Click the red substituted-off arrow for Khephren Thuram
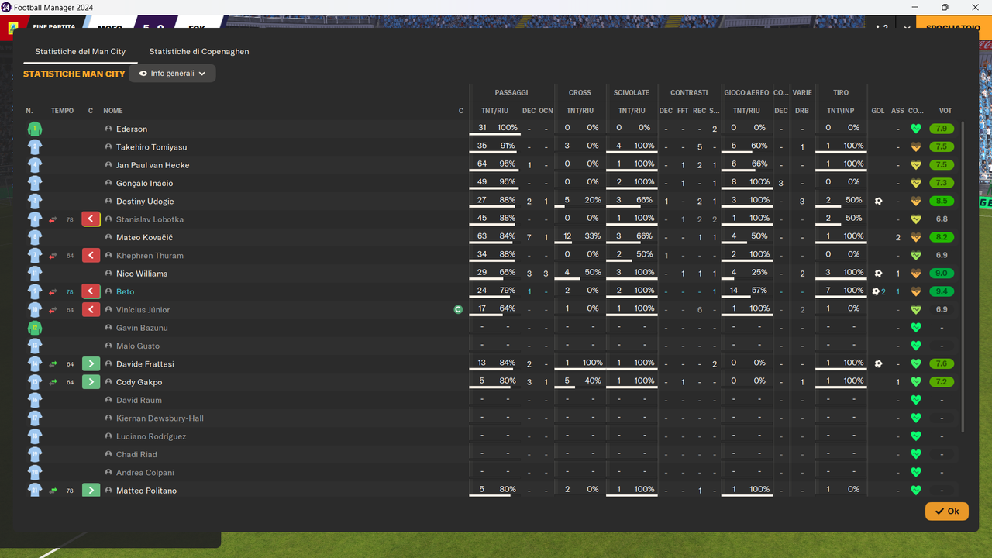The height and width of the screenshot is (558, 992). 91,255
